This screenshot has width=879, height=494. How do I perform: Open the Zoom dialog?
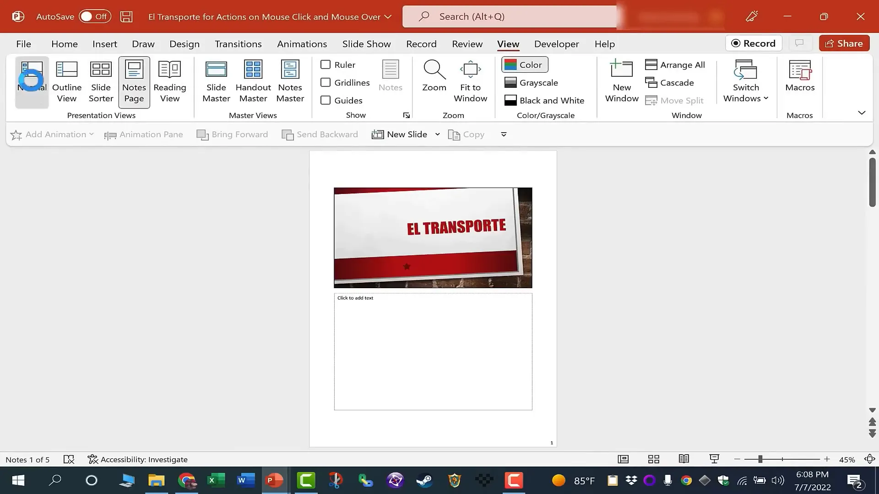[x=434, y=77]
